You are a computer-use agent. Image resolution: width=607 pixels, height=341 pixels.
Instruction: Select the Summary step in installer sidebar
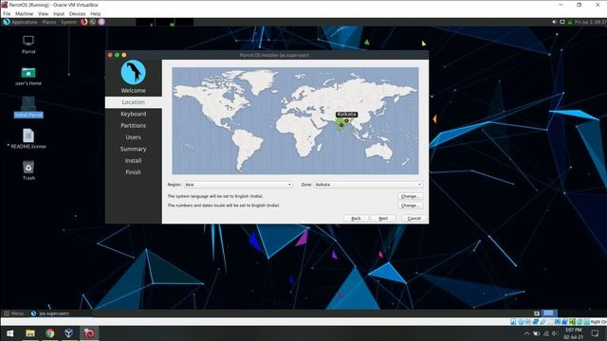tap(133, 149)
